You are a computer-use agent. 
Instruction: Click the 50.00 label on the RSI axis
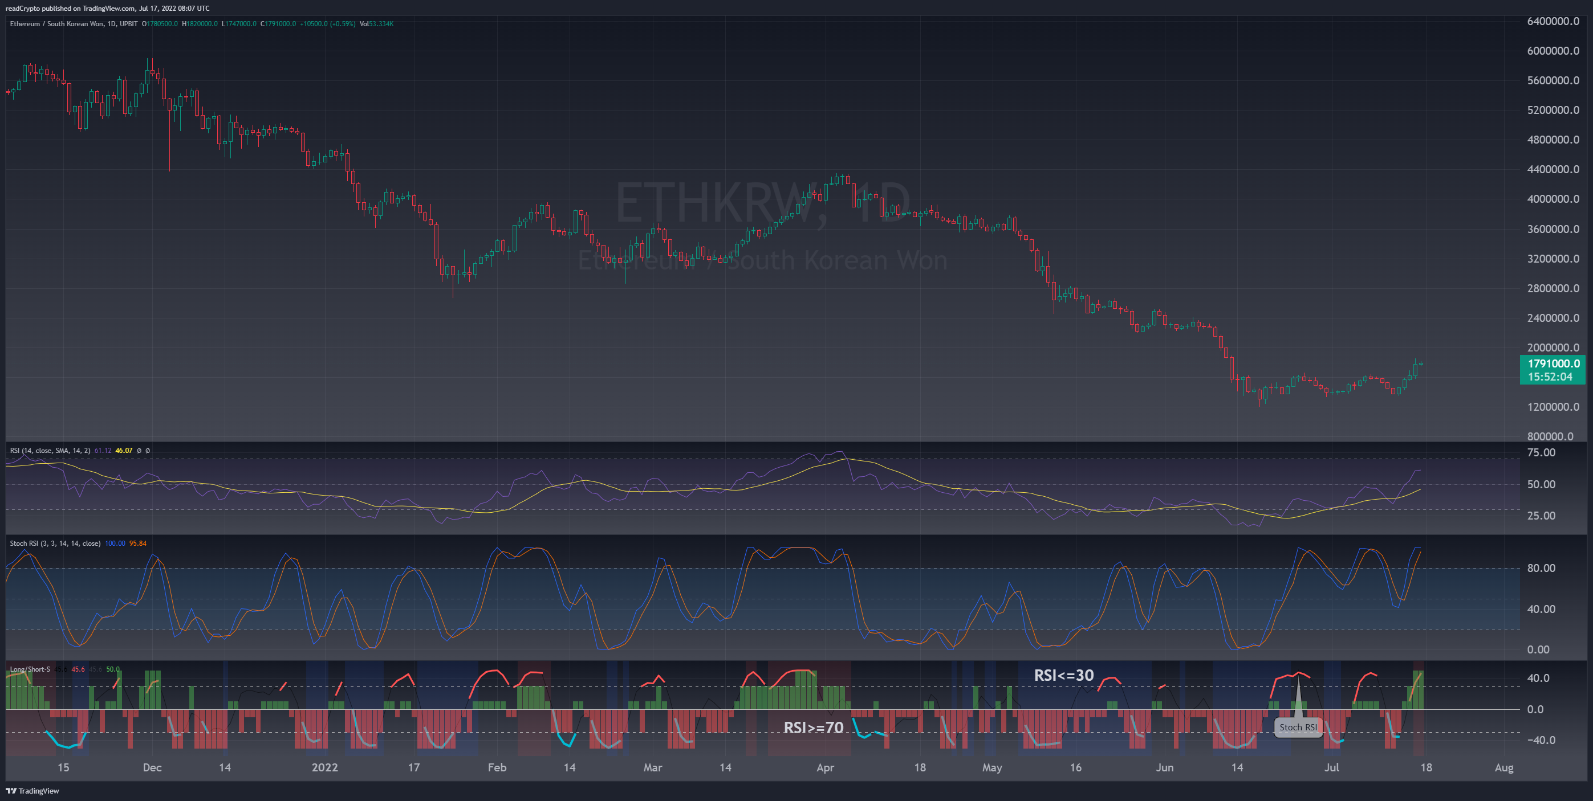[x=1541, y=485]
